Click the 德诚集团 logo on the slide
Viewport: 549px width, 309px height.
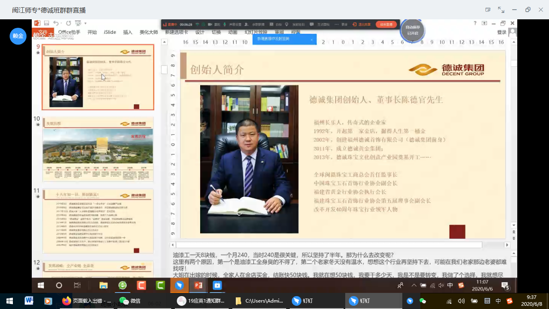447,70
